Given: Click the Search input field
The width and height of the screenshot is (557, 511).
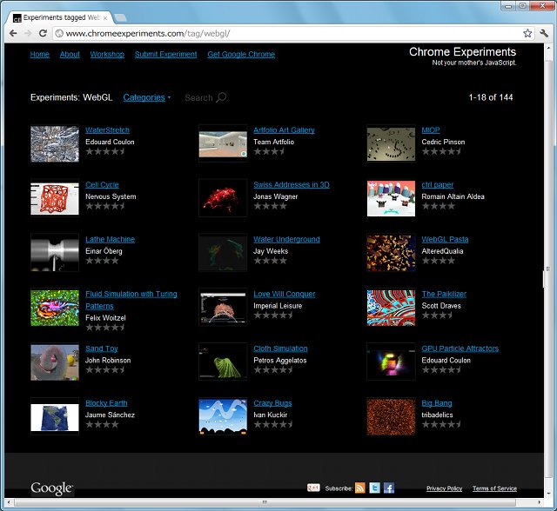Looking at the screenshot, I should tap(198, 98).
